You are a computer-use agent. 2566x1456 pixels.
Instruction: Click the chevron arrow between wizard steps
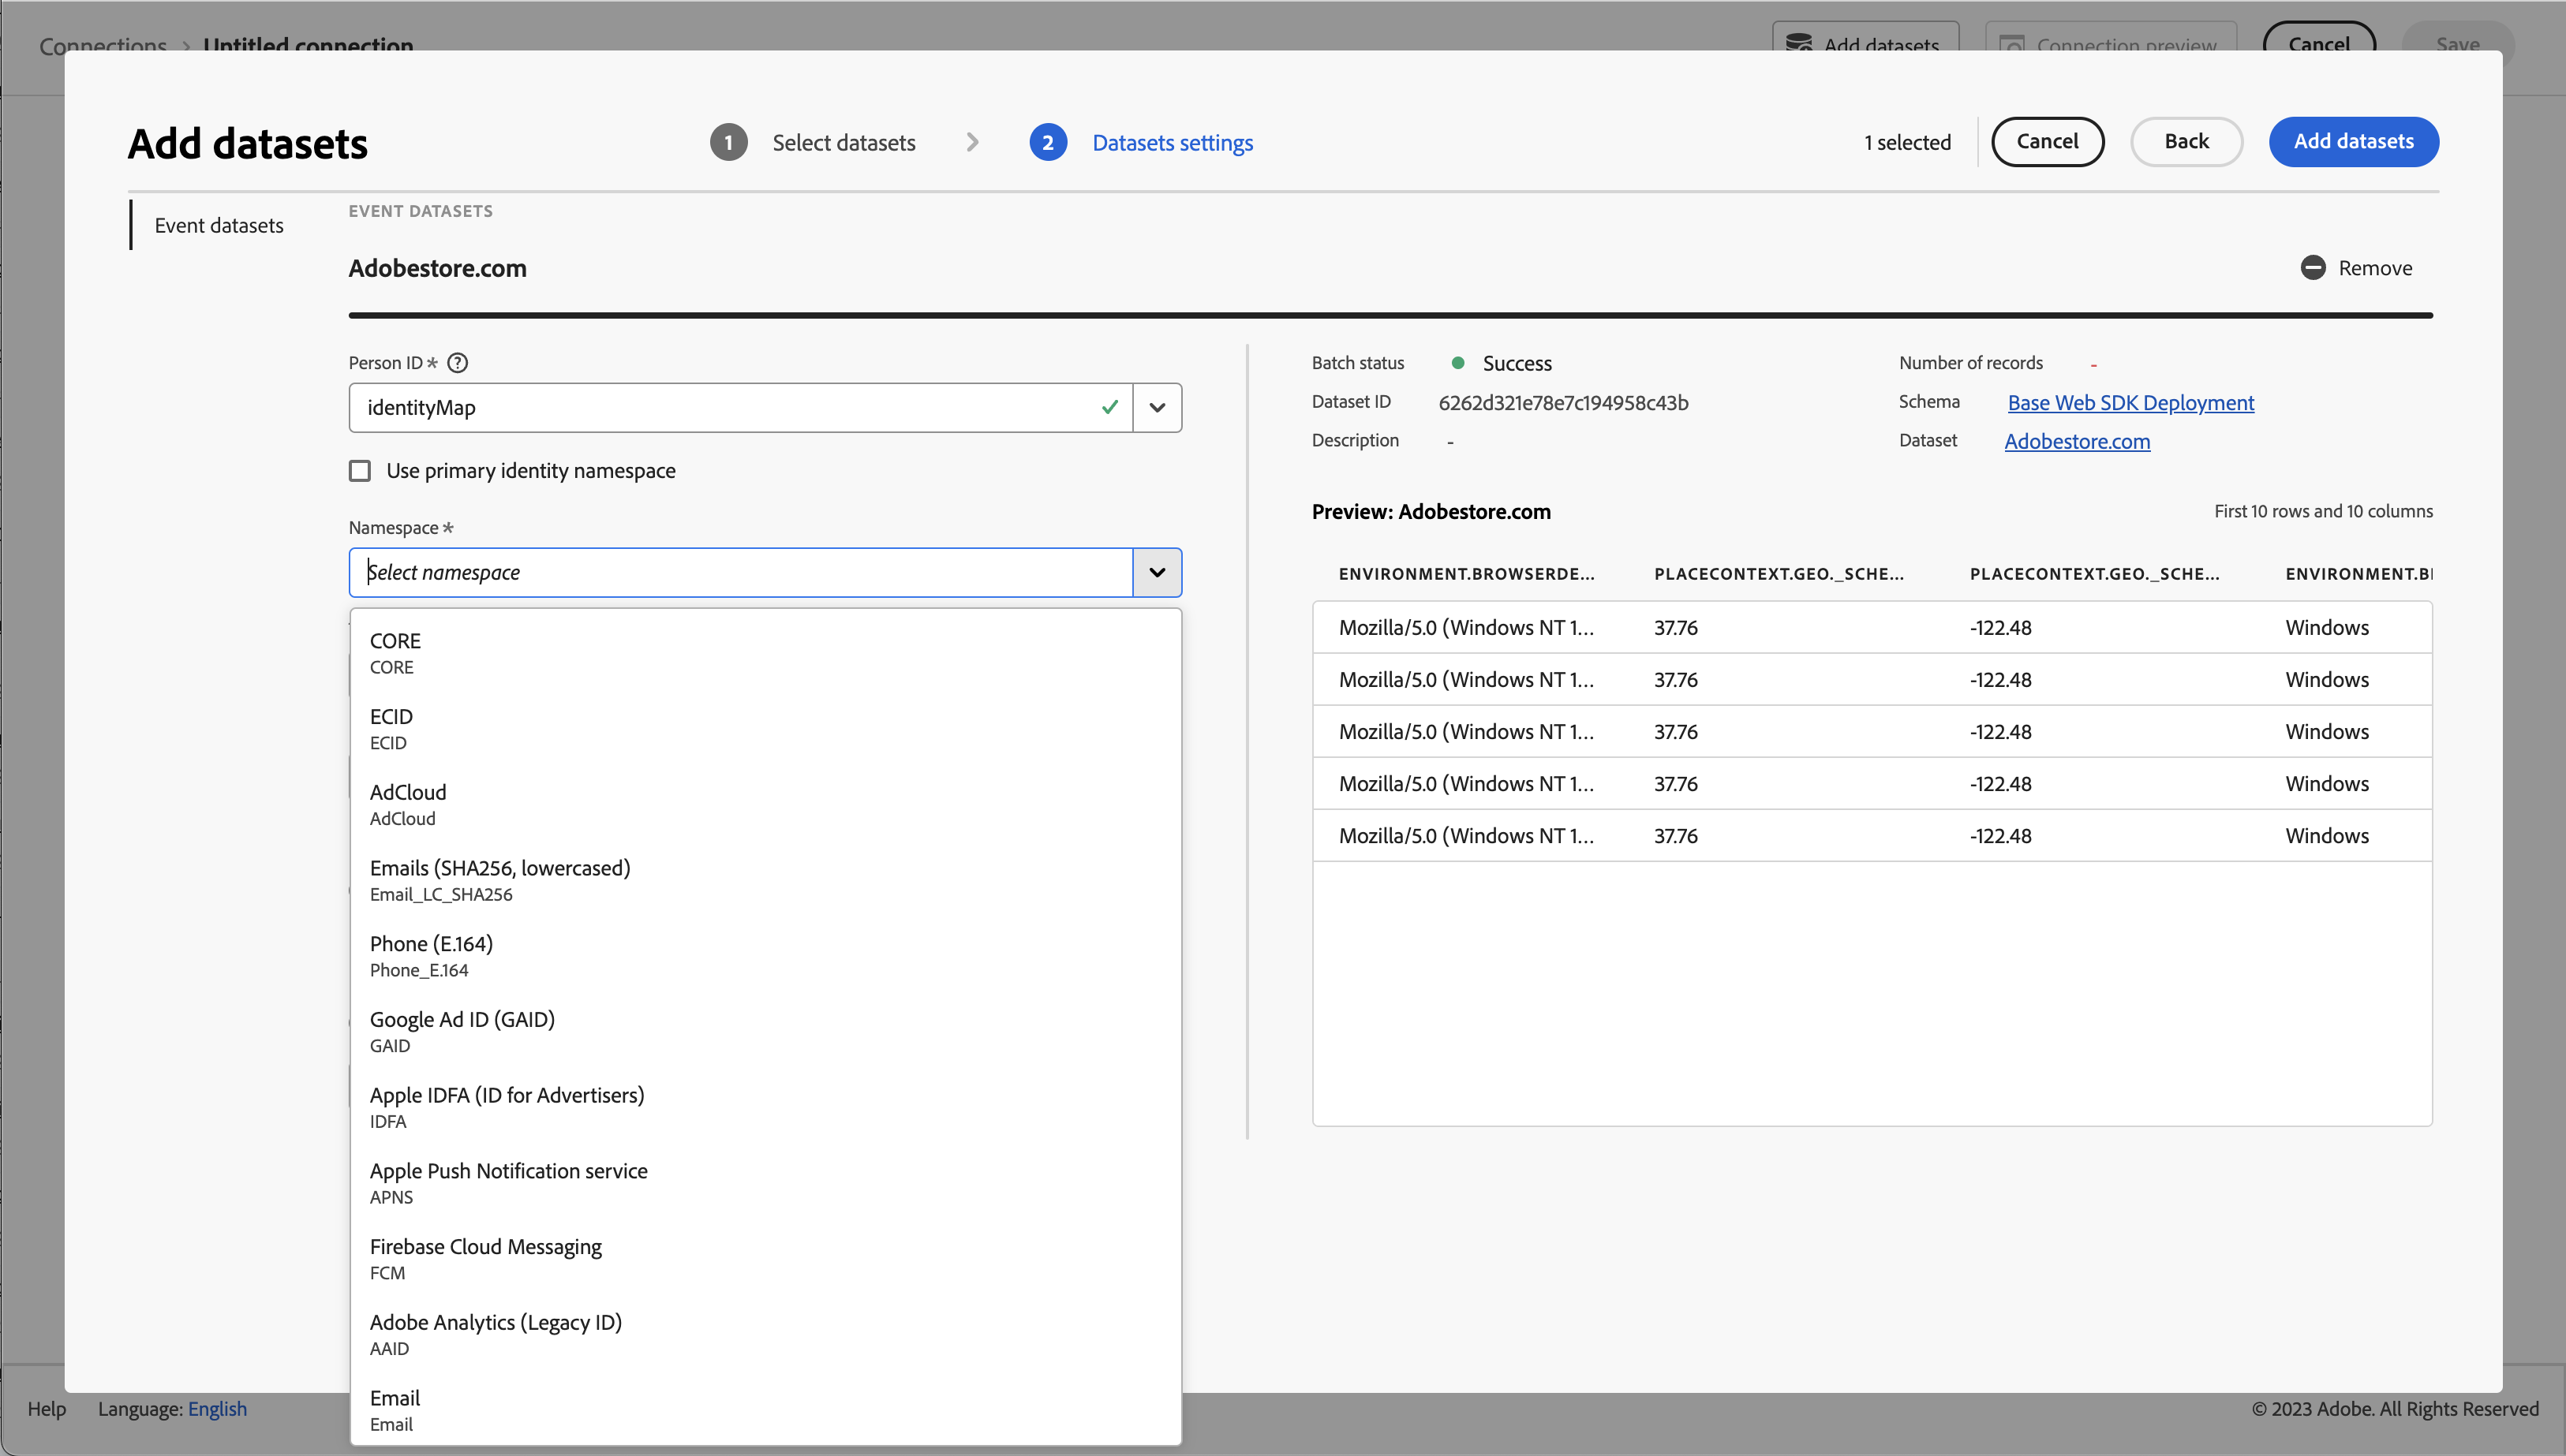(971, 143)
